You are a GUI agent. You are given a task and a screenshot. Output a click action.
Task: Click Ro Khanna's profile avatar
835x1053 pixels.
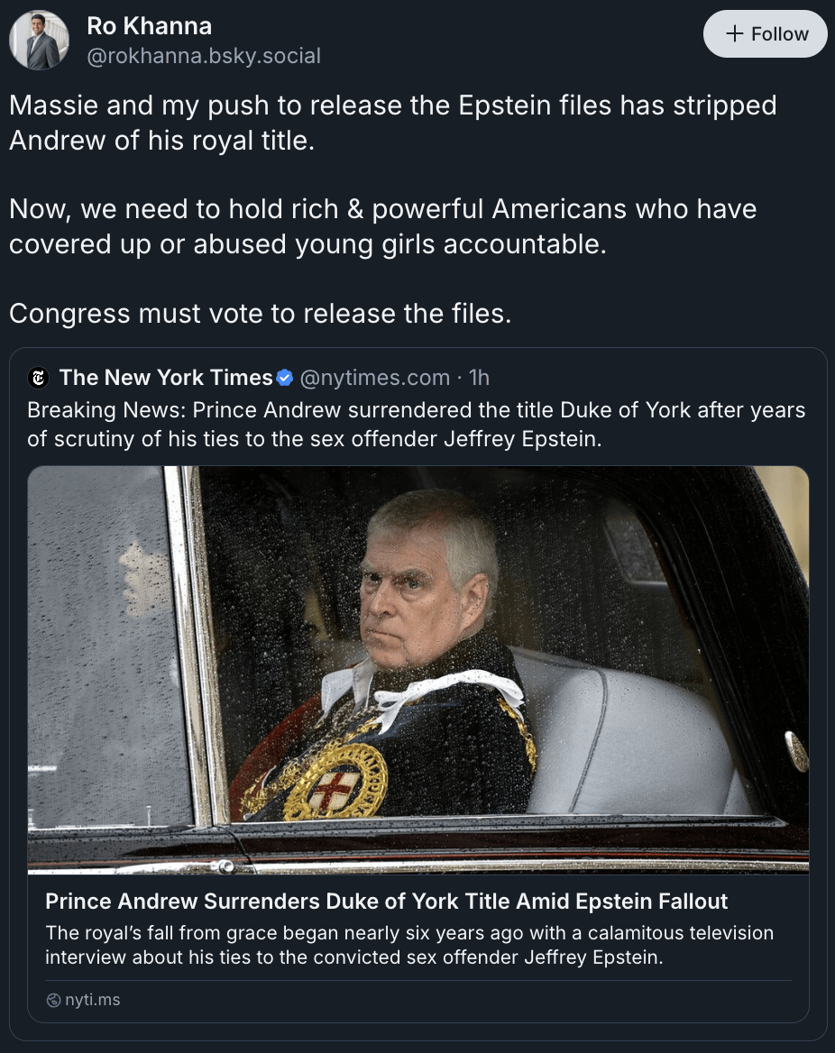pos(39,41)
